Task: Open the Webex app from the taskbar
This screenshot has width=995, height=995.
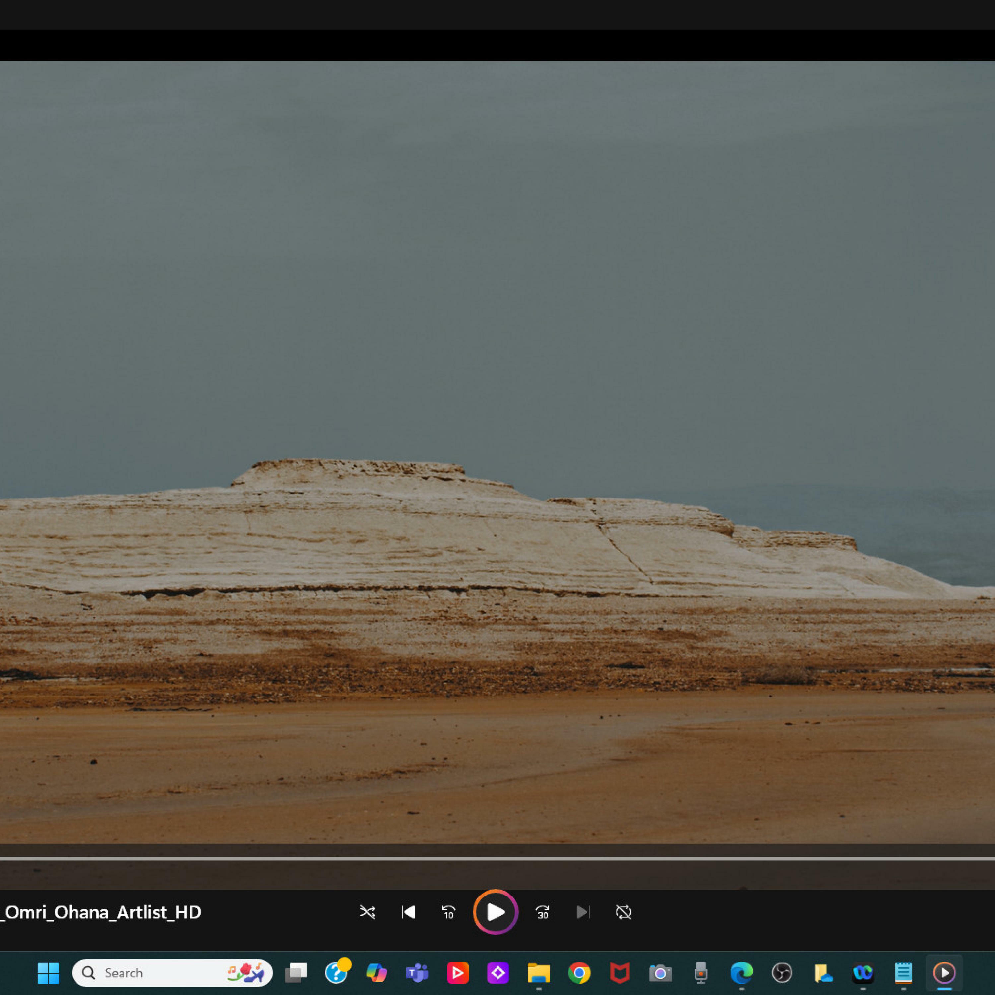Action: [x=863, y=973]
